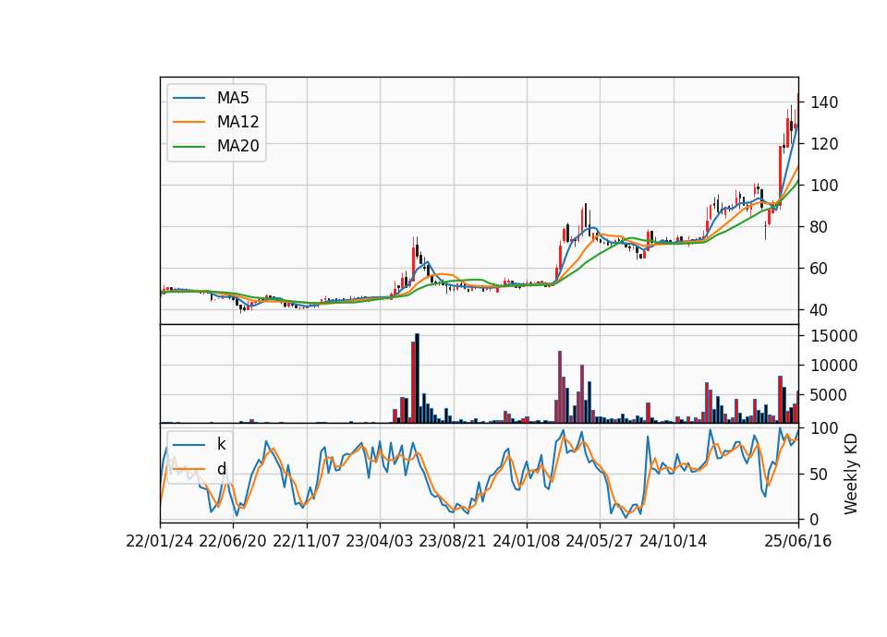Click the orange MA12 legend line sample

(x=188, y=122)
